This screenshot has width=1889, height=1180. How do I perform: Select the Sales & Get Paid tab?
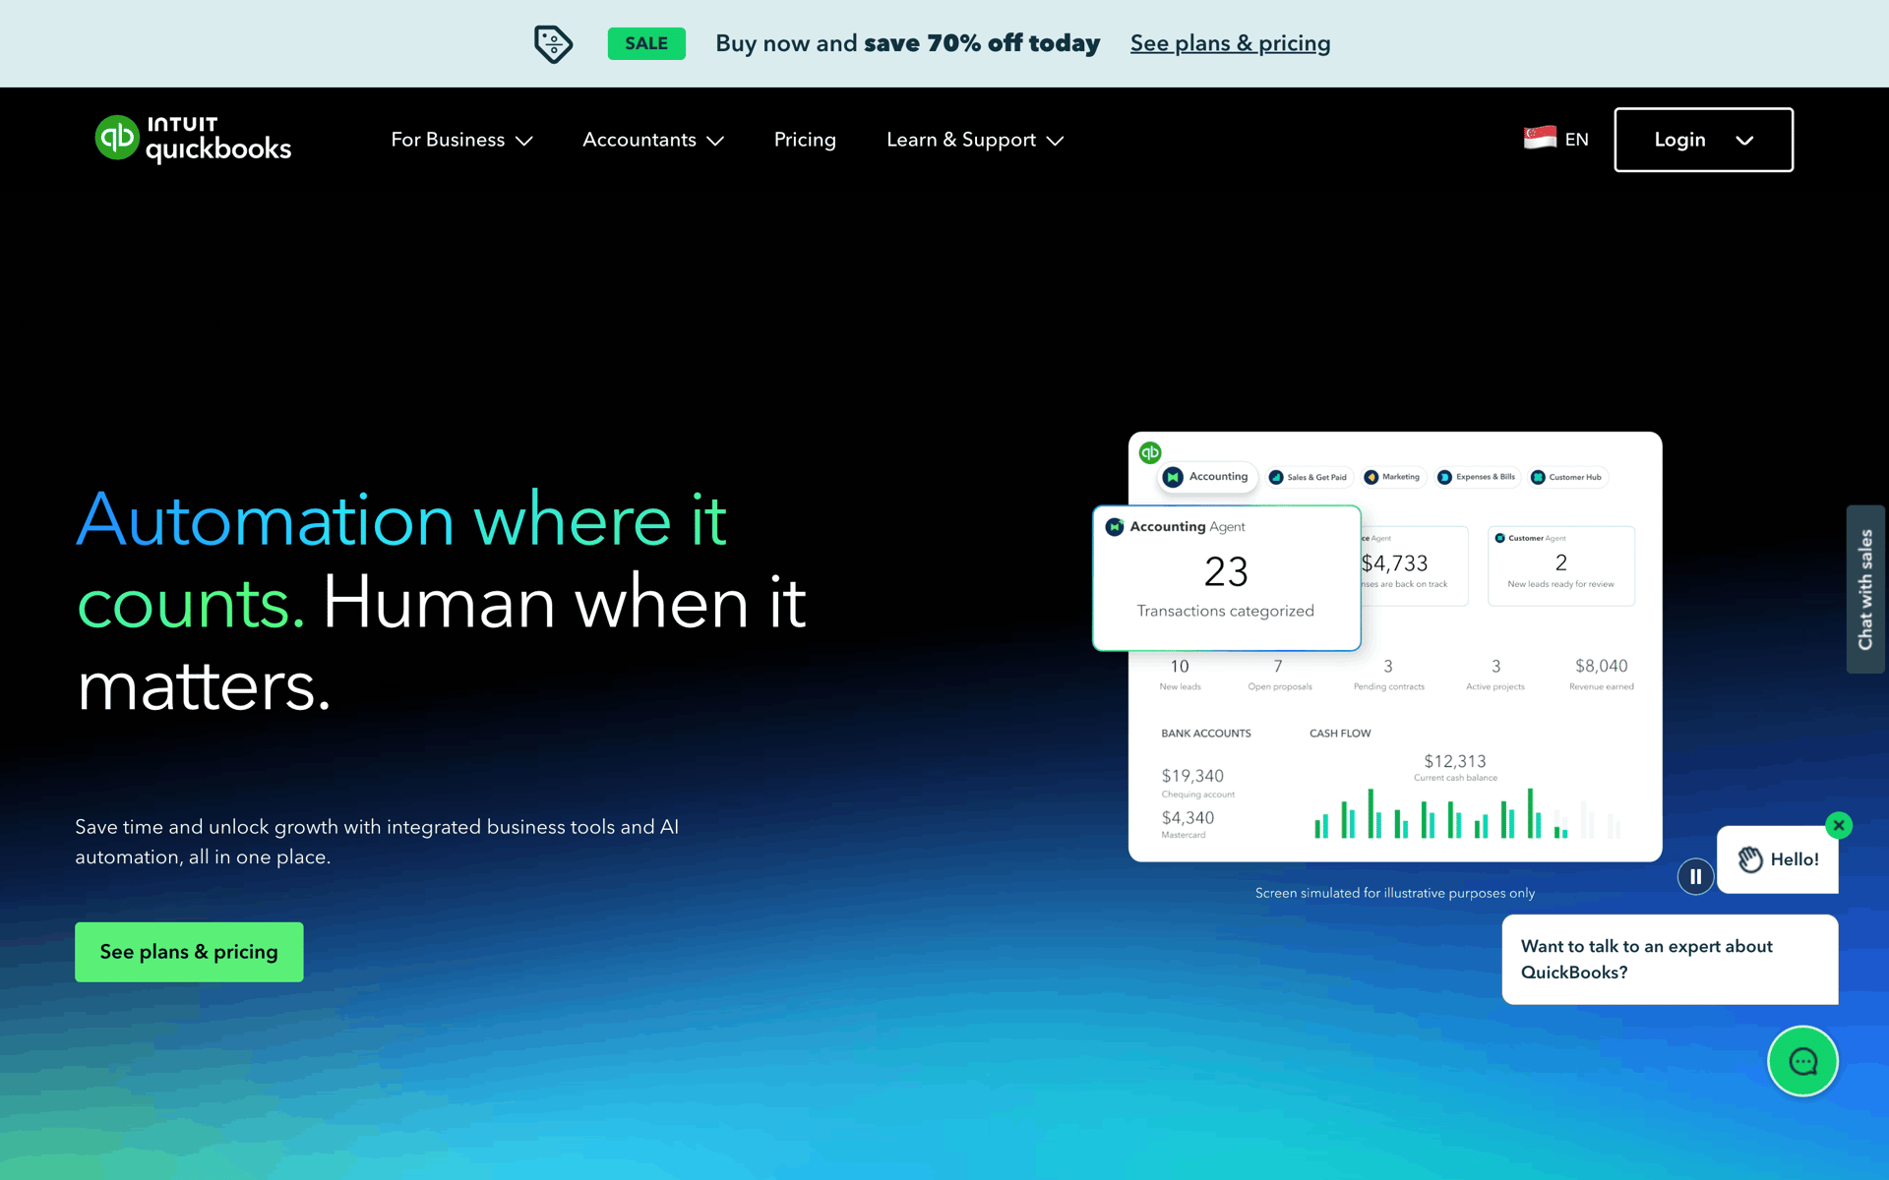click(1309, 477)
